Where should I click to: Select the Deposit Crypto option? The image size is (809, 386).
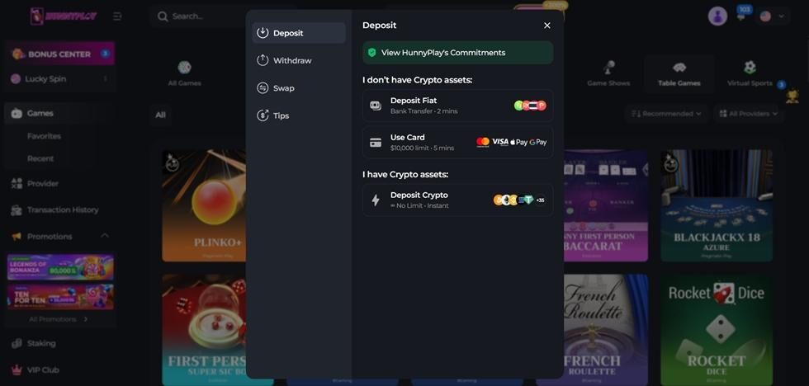[457, 200]
